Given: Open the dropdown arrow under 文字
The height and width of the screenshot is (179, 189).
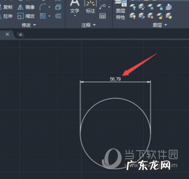Looking at the screenshot, I should point(75,16).
